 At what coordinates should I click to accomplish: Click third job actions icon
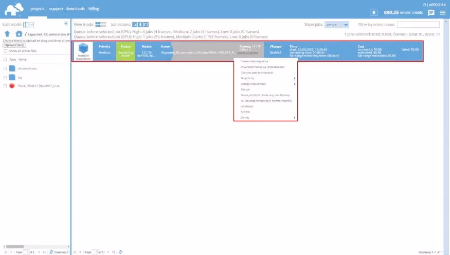(146, 25)
